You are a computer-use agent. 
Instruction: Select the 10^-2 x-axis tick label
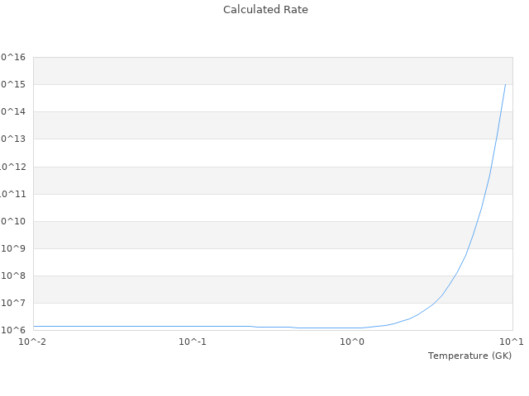point(34,342)
